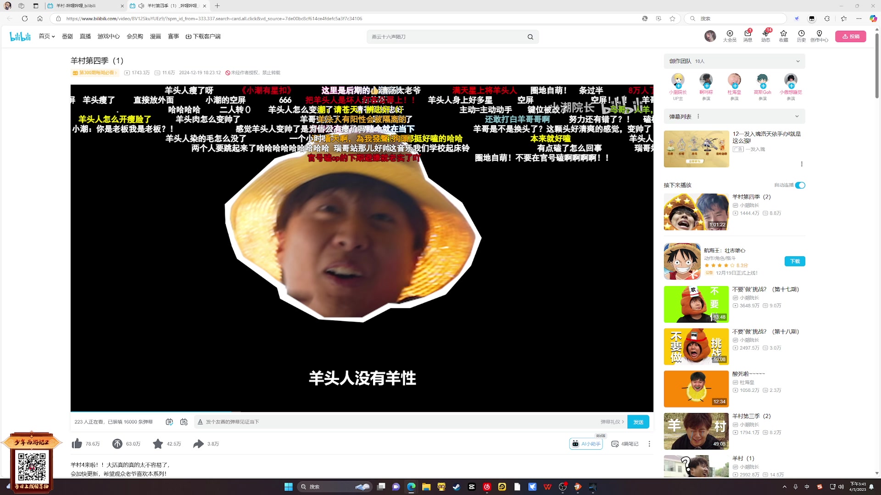Screen dimensions: 881x495
Task: Click 下载客户端 download link
Action: click(203, 36)
